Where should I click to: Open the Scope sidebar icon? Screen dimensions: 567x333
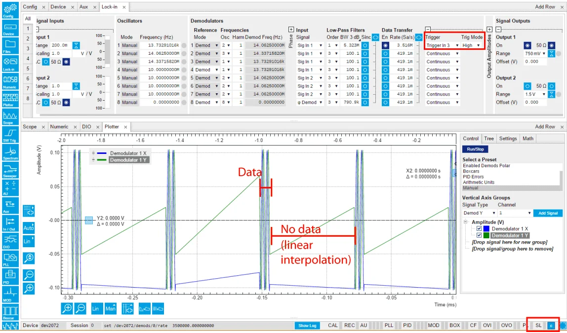tap(10, 116)
